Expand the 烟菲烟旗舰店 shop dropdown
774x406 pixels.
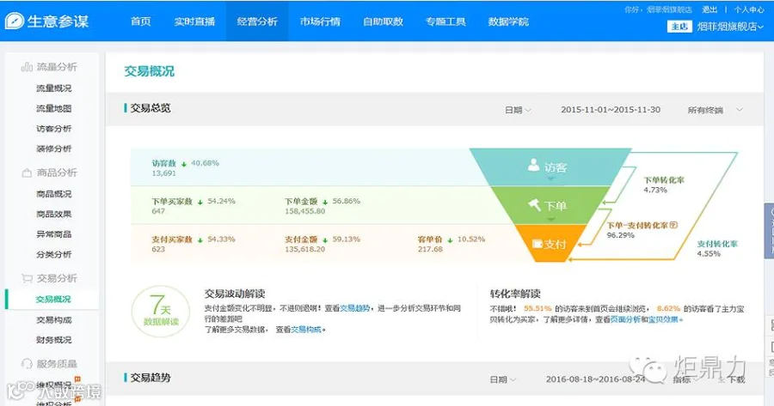730,27
